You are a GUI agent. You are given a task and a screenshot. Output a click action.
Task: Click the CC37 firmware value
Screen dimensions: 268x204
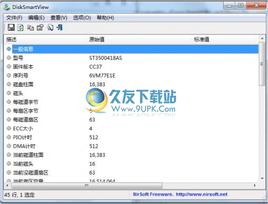click(x=95, y=67)
